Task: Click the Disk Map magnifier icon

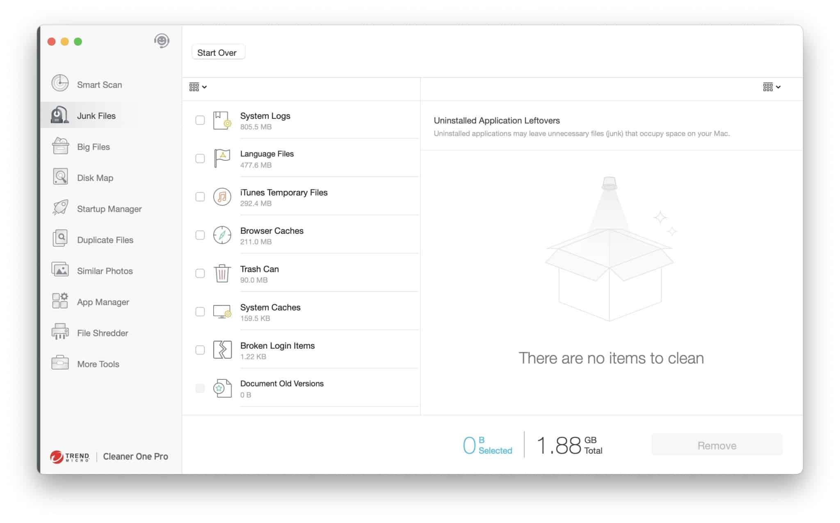Action: tap(60, 177)
